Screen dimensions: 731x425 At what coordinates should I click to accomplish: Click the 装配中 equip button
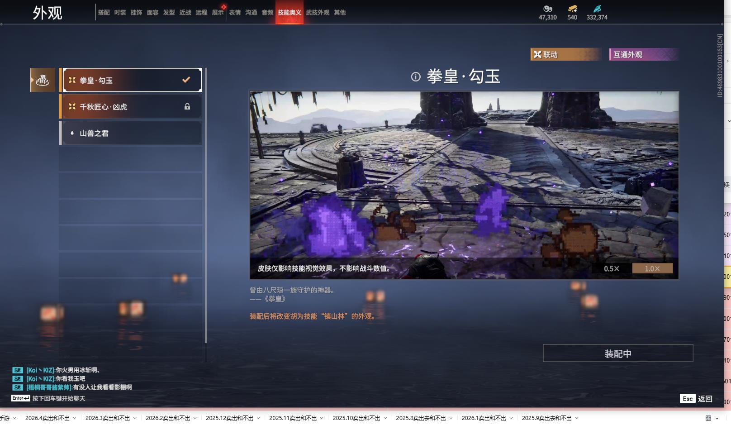[618, 353]
